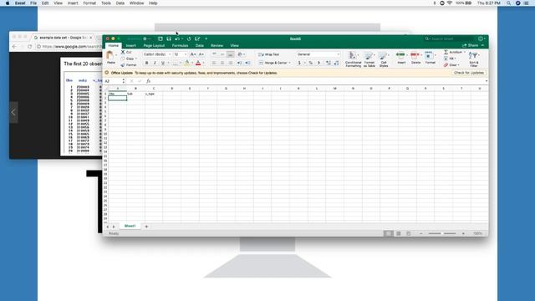535x301 pixels.
Task: Decrease font size with the smaller A
Action: (201, 54)
